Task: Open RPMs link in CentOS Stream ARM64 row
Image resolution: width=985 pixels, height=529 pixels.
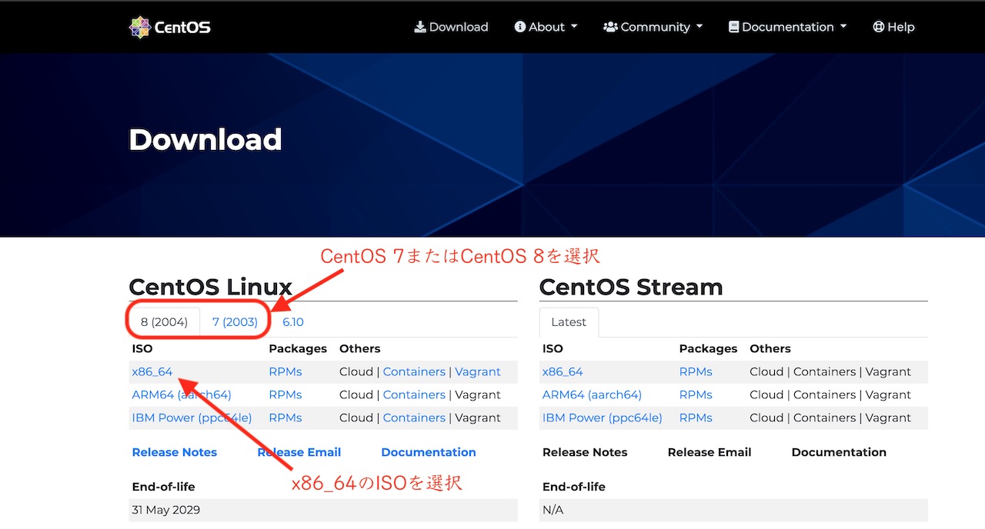Action: click(696, 395)
